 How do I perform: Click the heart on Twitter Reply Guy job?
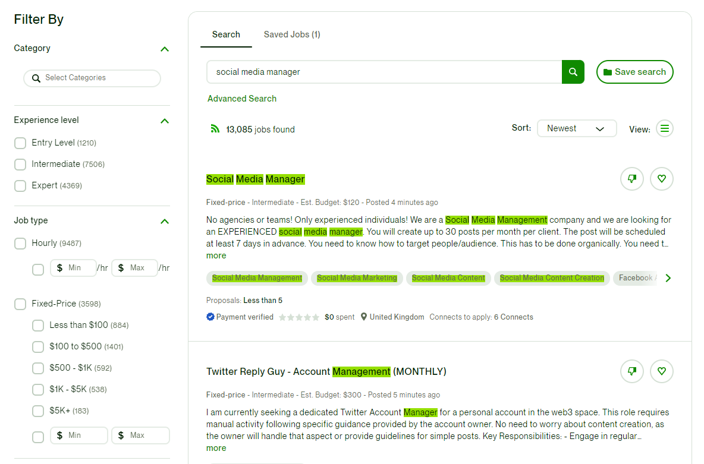(x=661, y=371)
